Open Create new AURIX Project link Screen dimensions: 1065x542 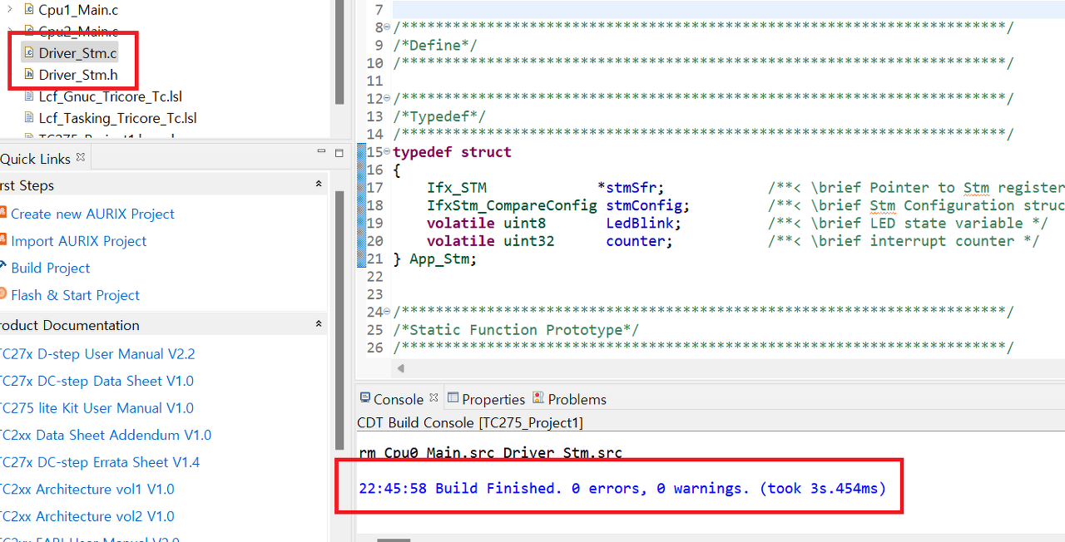[x=92, y=214]
